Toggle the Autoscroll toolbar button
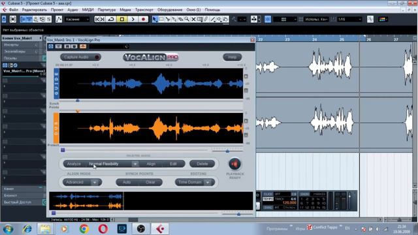The height and width of the screenshot is (235, 418). 254,19
